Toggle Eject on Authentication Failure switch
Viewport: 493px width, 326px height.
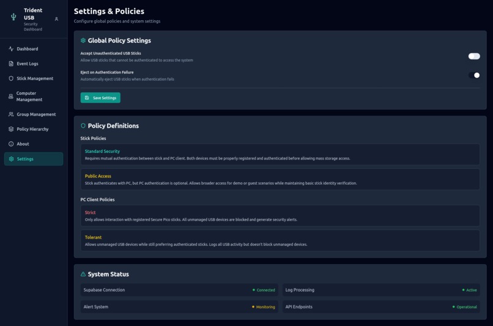pyautogui.click(x=474, y=75)
